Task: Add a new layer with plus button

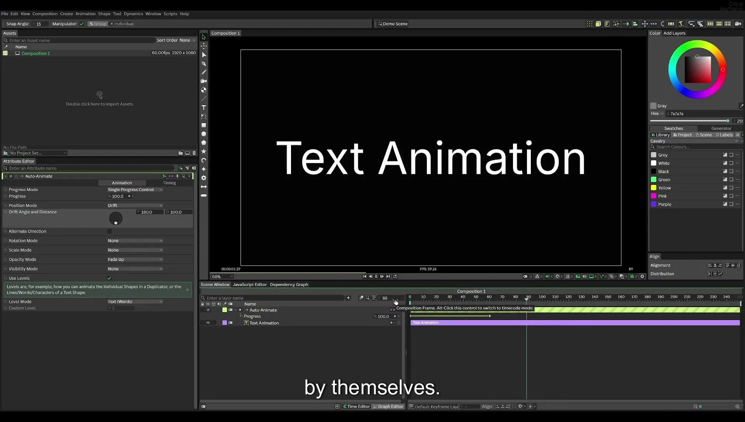Action: click(348, 298)
